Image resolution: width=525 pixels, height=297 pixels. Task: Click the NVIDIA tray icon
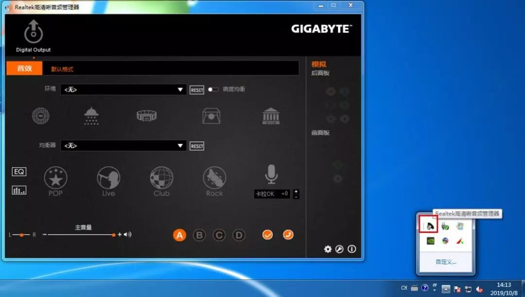[430, 241]
